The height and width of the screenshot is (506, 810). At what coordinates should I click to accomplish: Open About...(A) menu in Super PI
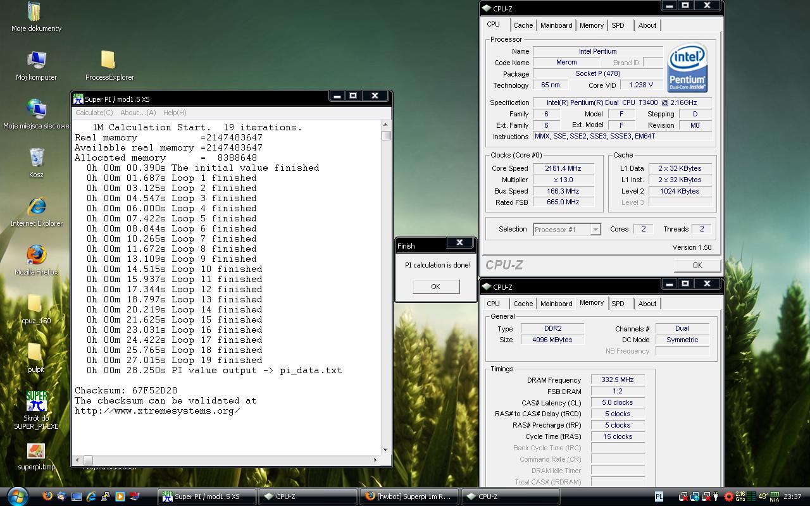tap(138, 113)
